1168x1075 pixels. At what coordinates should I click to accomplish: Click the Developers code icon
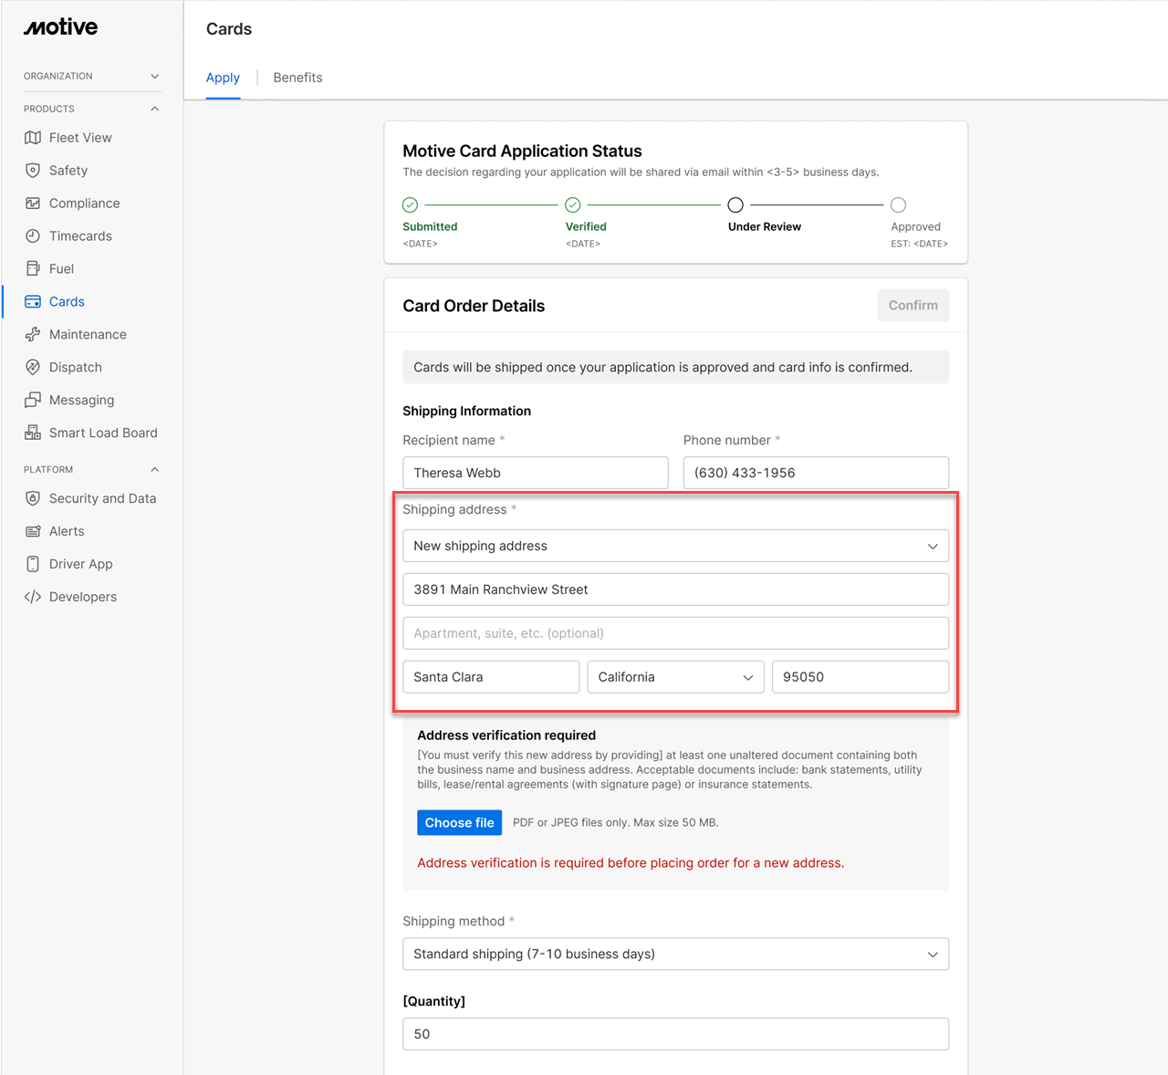[33, 598]
